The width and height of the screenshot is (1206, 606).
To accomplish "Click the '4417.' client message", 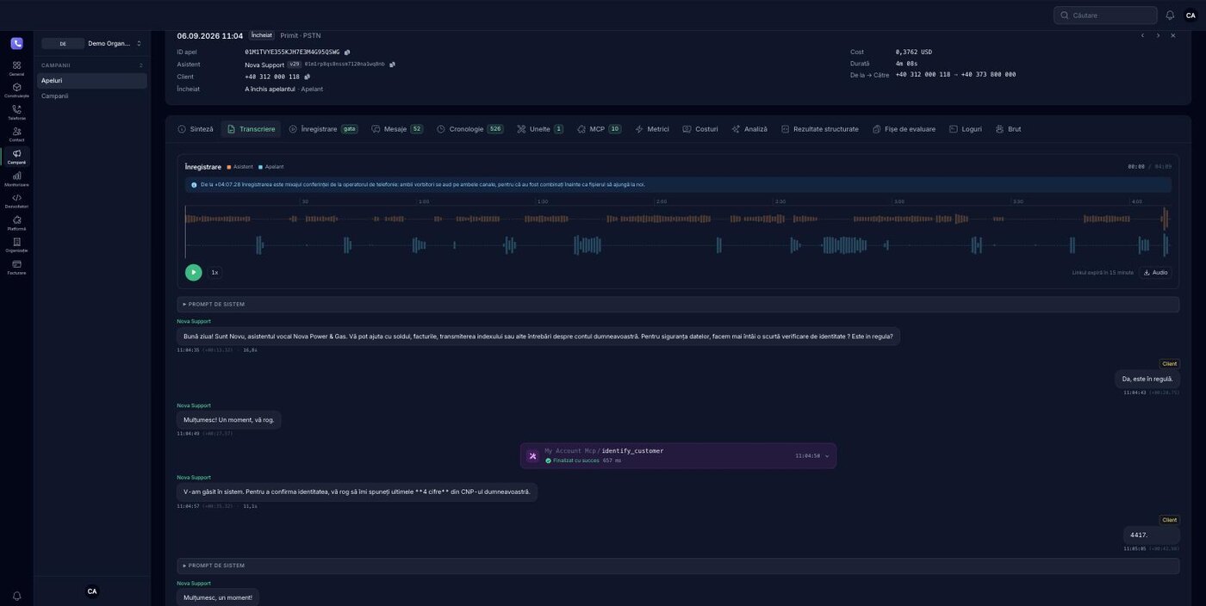I will click(1152, 535).
